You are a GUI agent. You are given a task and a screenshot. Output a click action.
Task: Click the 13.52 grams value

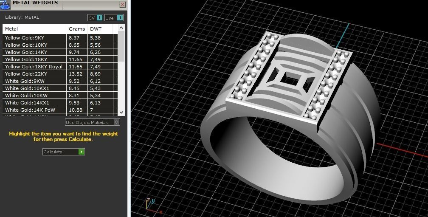pyautogui.click(x=76, y=74)
